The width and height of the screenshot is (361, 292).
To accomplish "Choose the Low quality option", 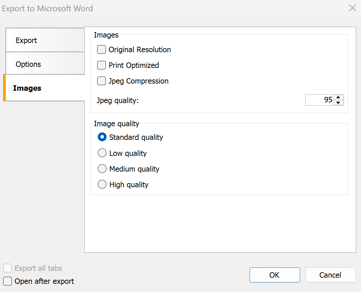I will pos(102,153).
